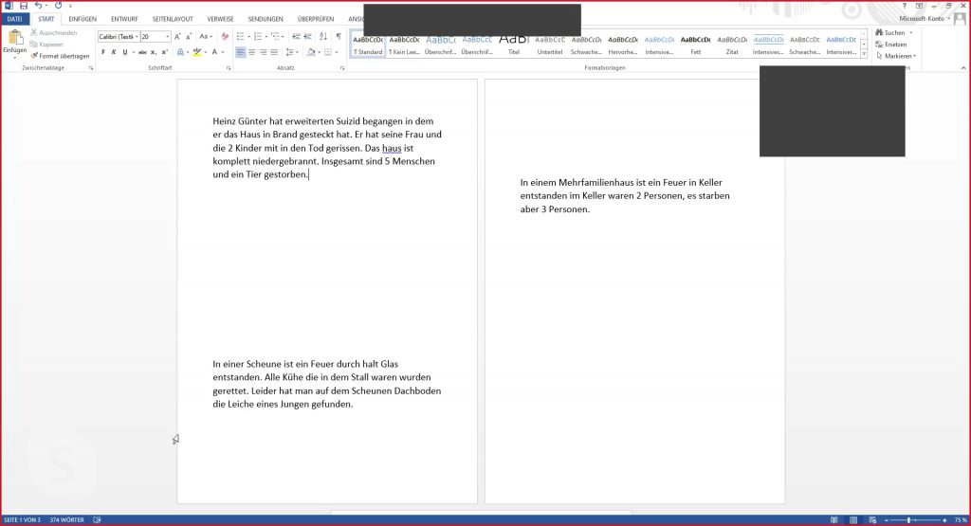Apply the Fett style

(x=695, y=45)
